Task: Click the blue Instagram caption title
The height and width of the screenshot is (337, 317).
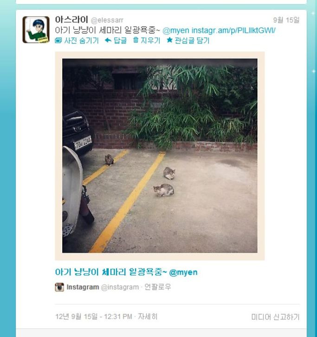Action: point(126,272)
